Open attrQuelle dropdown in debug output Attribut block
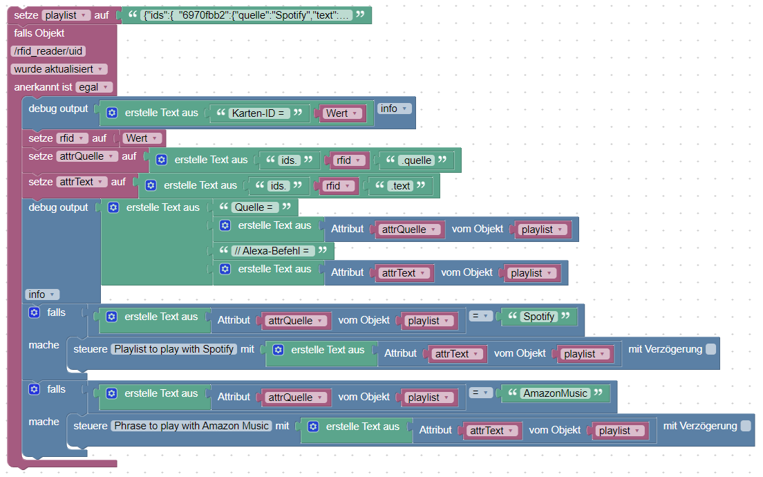This screenshot has width=763, height=477. pos(410,230)
